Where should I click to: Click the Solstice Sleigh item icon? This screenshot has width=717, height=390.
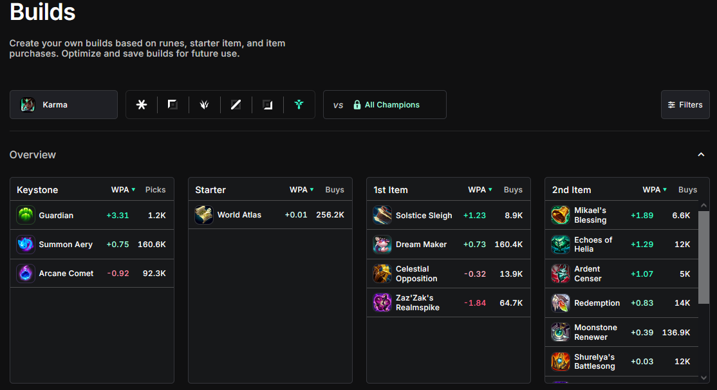point(382,216)
